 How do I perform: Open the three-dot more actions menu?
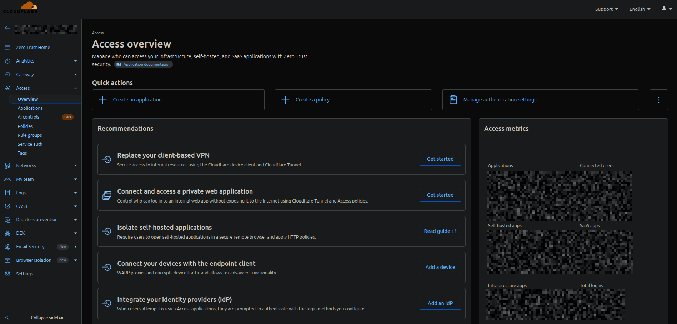[658, 100]
